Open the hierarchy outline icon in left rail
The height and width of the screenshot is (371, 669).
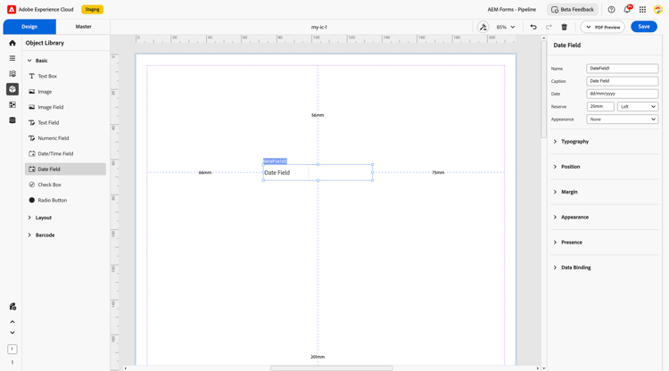tap(12, 74)
